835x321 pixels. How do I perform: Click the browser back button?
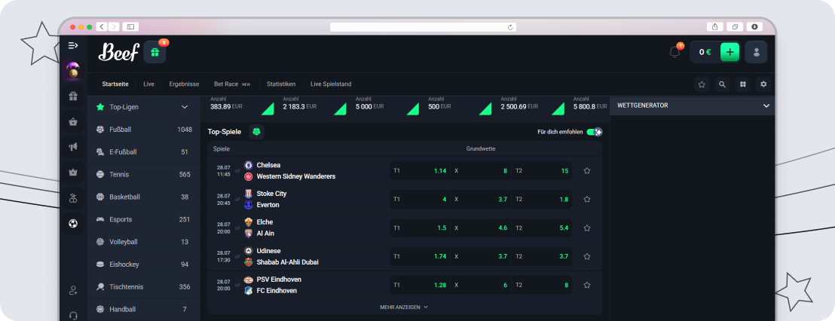[x=102, y=26]
